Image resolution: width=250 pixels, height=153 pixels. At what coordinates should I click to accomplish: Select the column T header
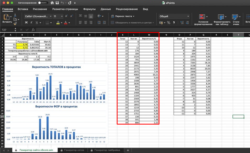(x=238, y=35)
